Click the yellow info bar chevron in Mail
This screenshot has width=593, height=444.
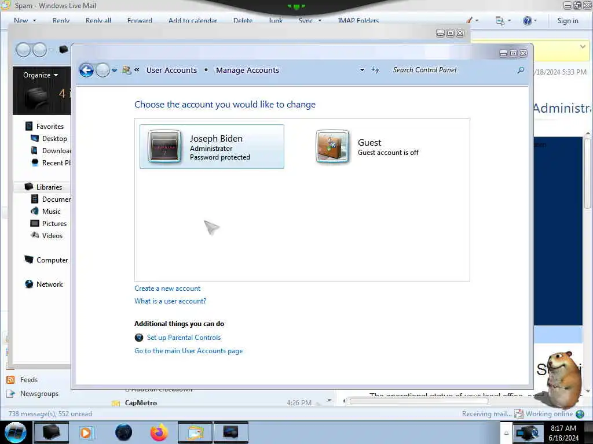click(583, 46)
